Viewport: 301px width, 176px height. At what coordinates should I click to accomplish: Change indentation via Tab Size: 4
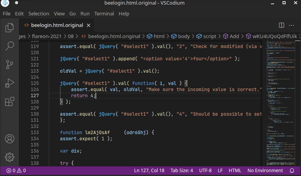click(x=182, y=171)
